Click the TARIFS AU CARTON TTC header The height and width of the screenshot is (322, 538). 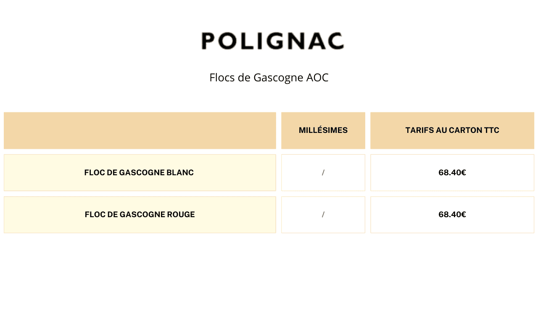pyautogui.click(x=452, y=130)
